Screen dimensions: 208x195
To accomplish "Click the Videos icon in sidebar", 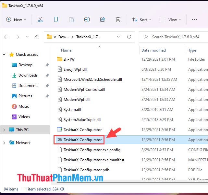I will point(14,117).
